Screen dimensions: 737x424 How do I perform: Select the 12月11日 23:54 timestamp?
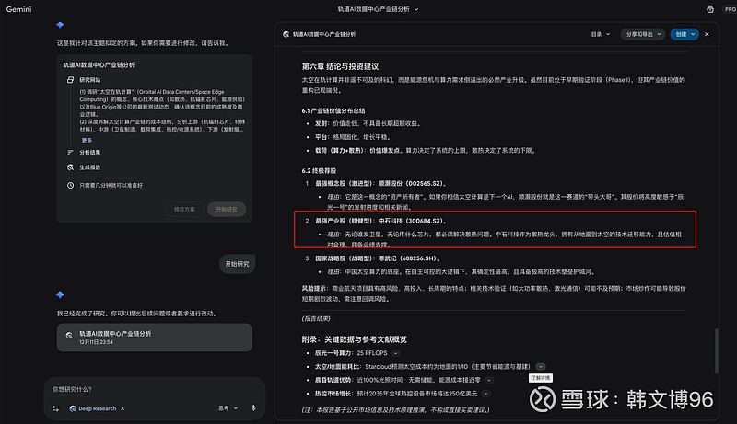96,342
